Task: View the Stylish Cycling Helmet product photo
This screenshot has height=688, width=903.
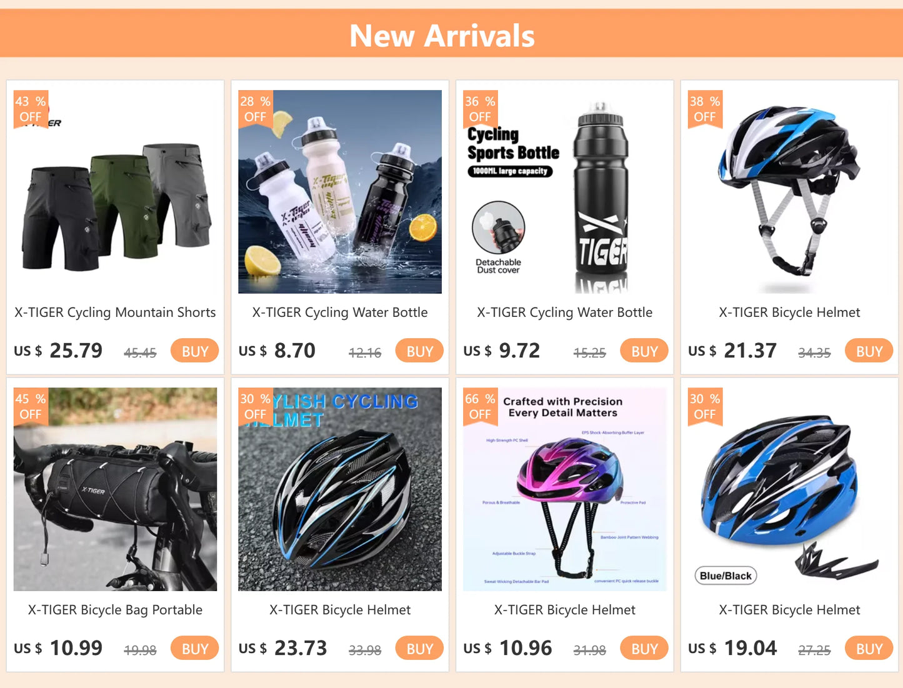Action: [340, 489]
